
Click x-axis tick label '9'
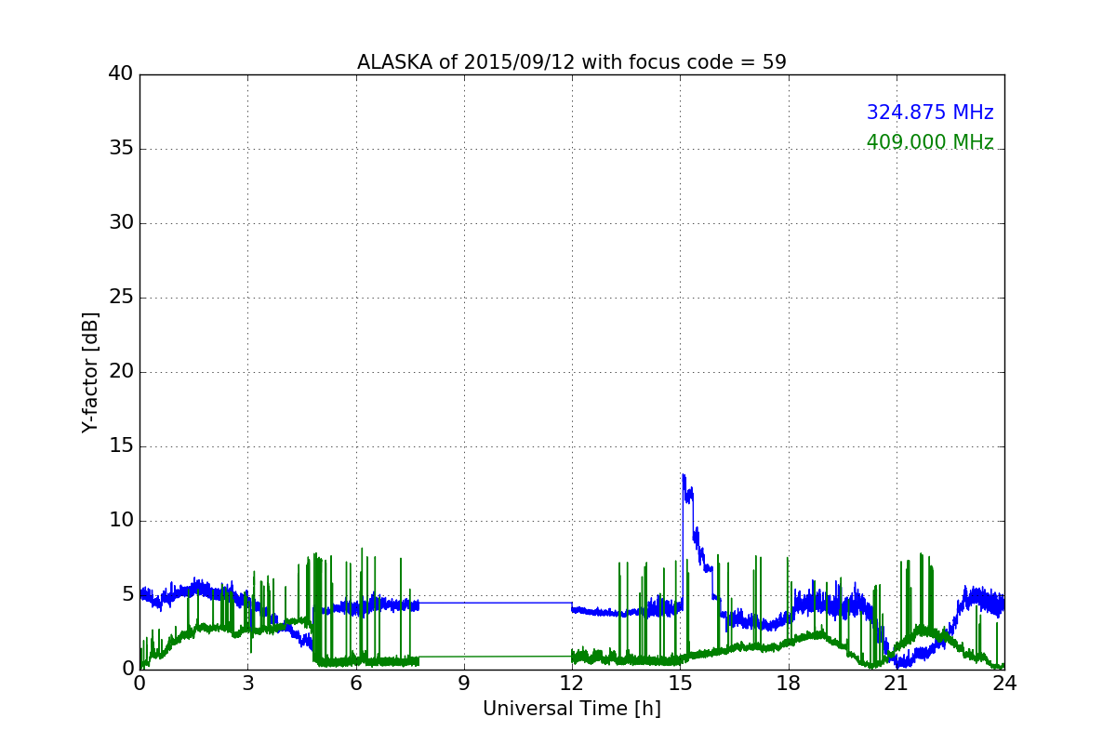click(464, 683)
